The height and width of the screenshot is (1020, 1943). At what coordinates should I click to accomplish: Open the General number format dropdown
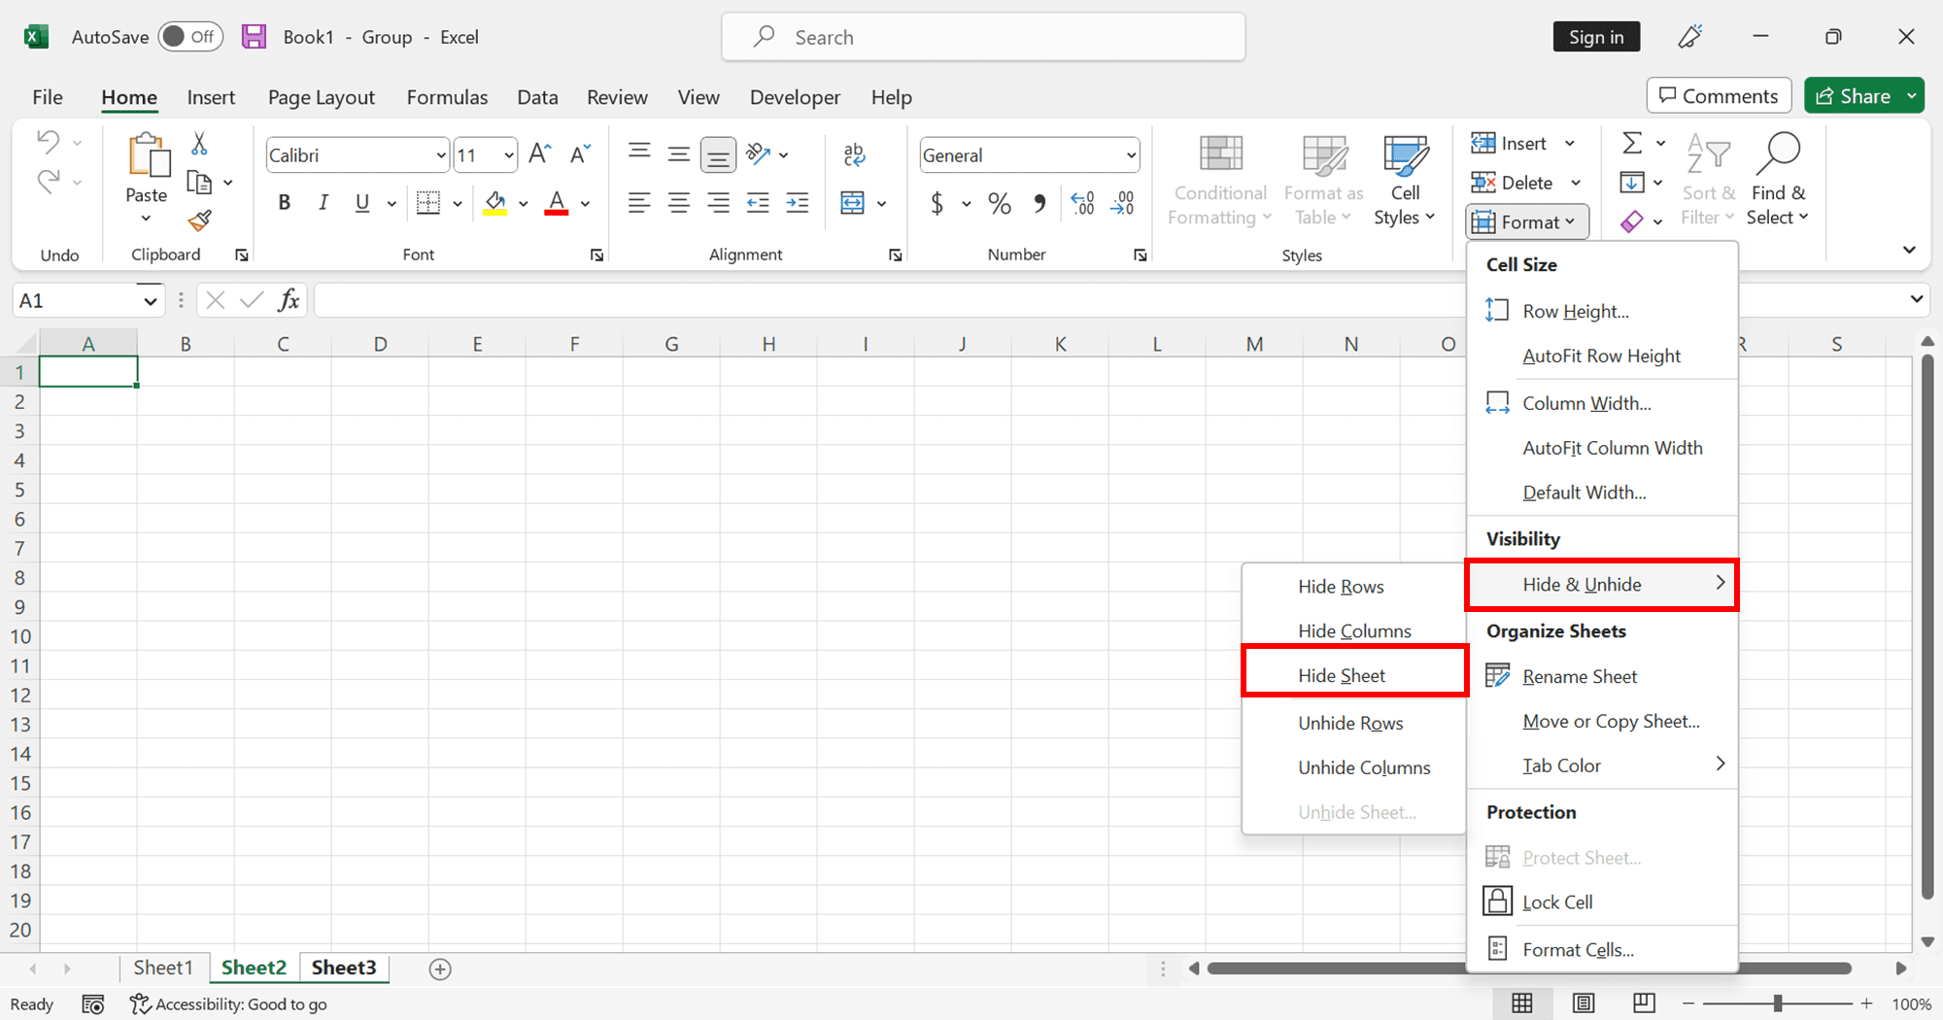pyautogui.click(x=1131, y=155)
